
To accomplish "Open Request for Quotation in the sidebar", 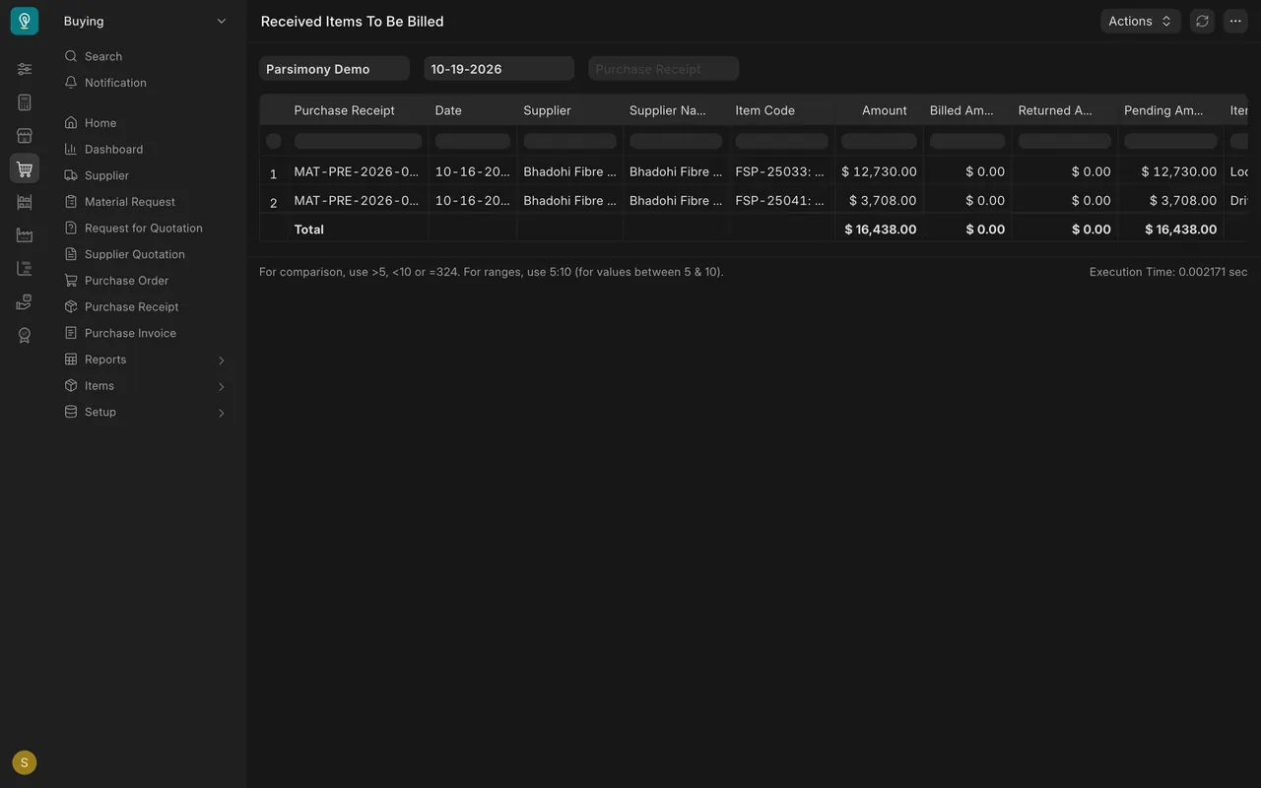I will coord(145,228).
